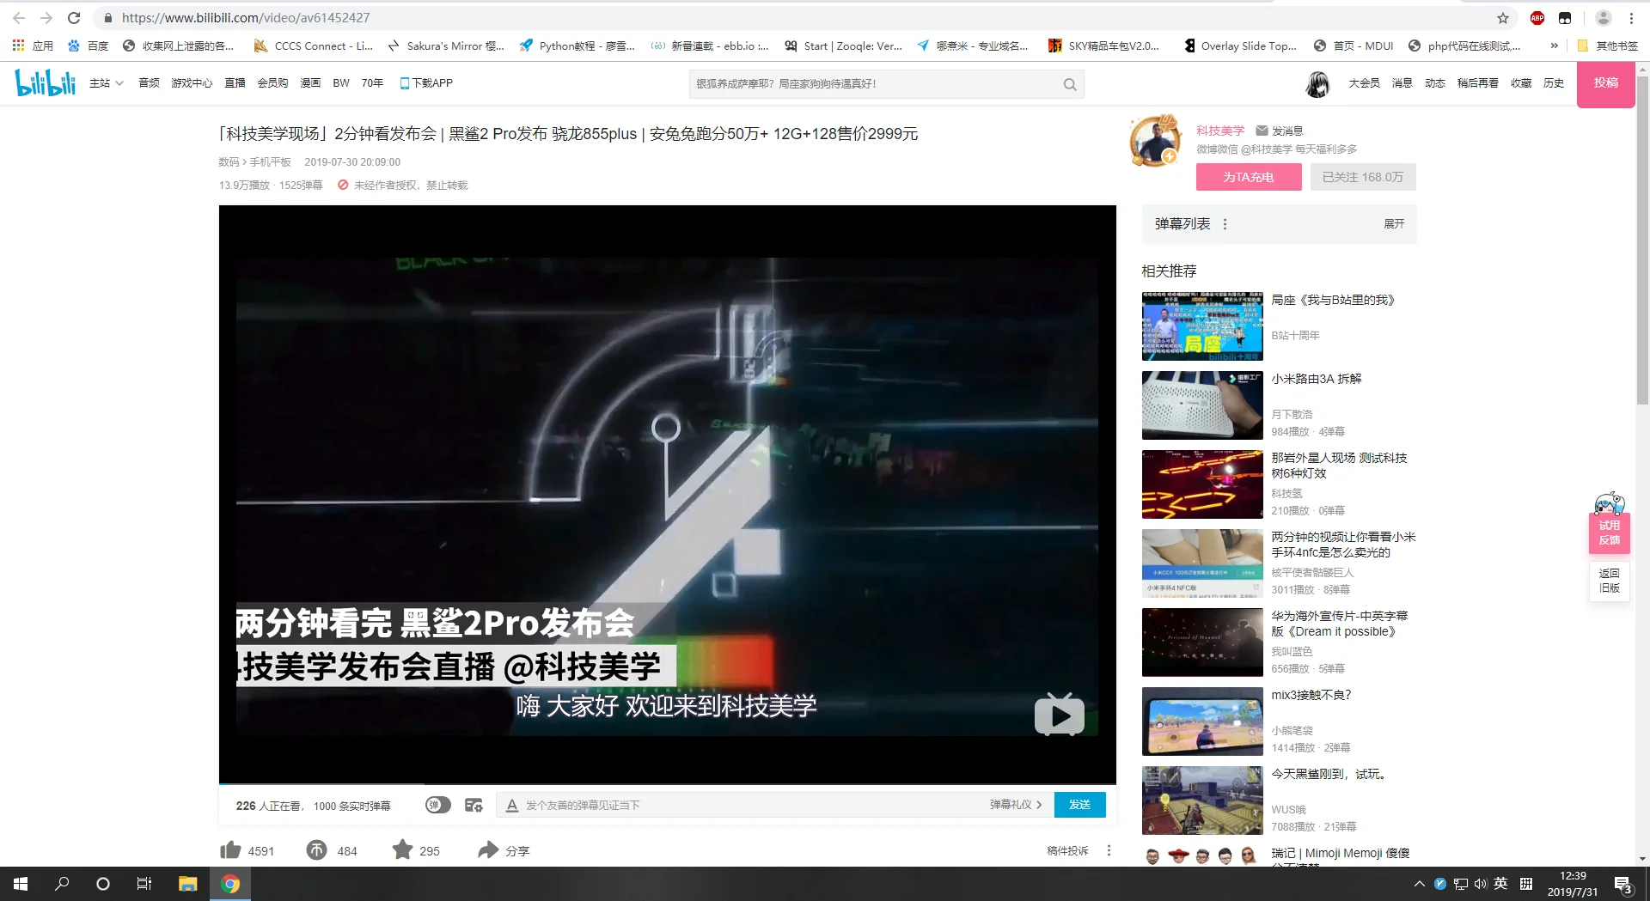Click the bilibili logo
Screen dimensions: 1650x901
tap(46, 82)
